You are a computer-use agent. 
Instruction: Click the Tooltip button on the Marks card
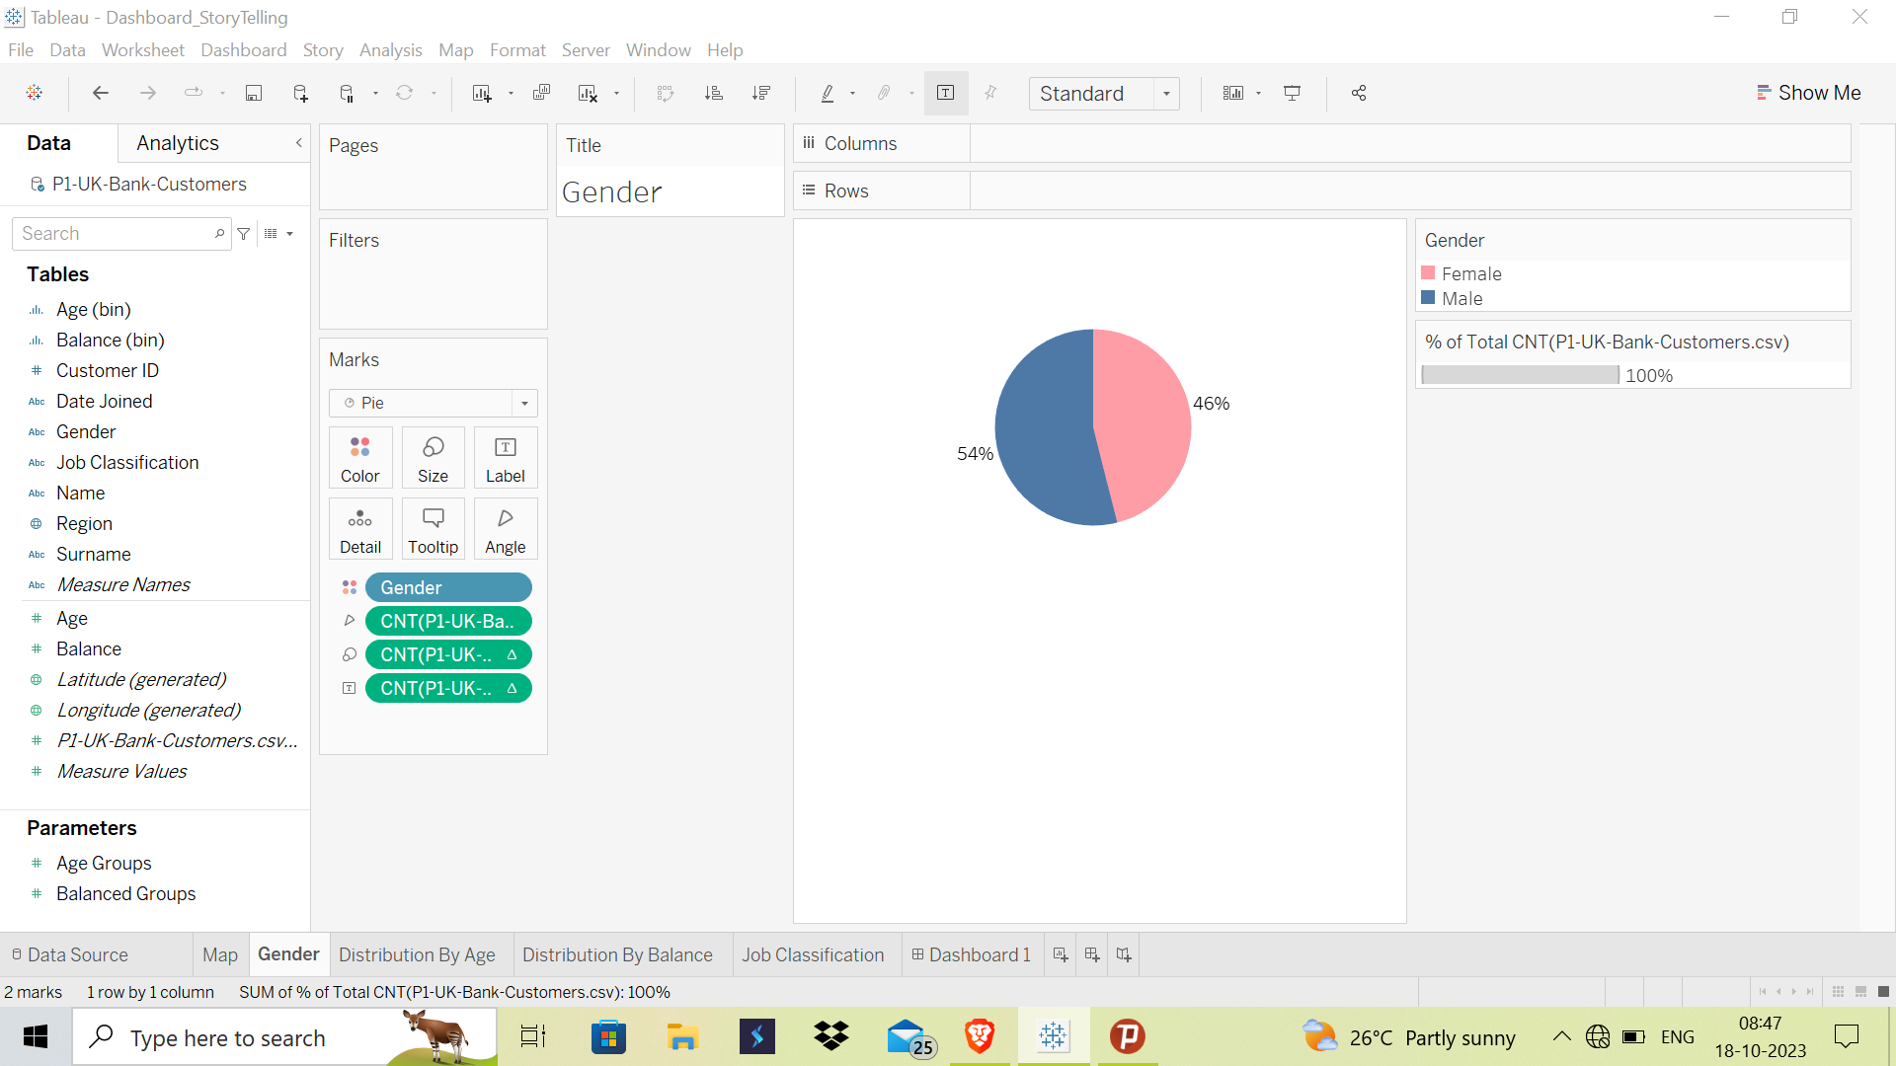click(433, 528)
